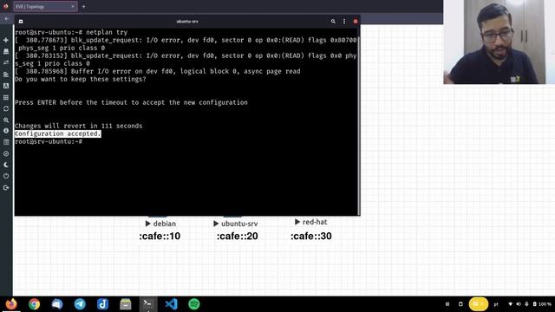Image resolution: width=555 pixels, height=312 pixels.
Task: Go back with the browser back arrow
Action: tap(7, 18)
